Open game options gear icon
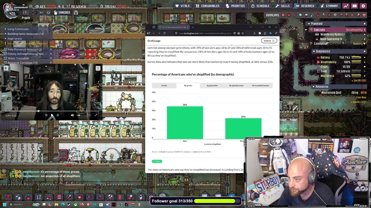 coord(363,6)
